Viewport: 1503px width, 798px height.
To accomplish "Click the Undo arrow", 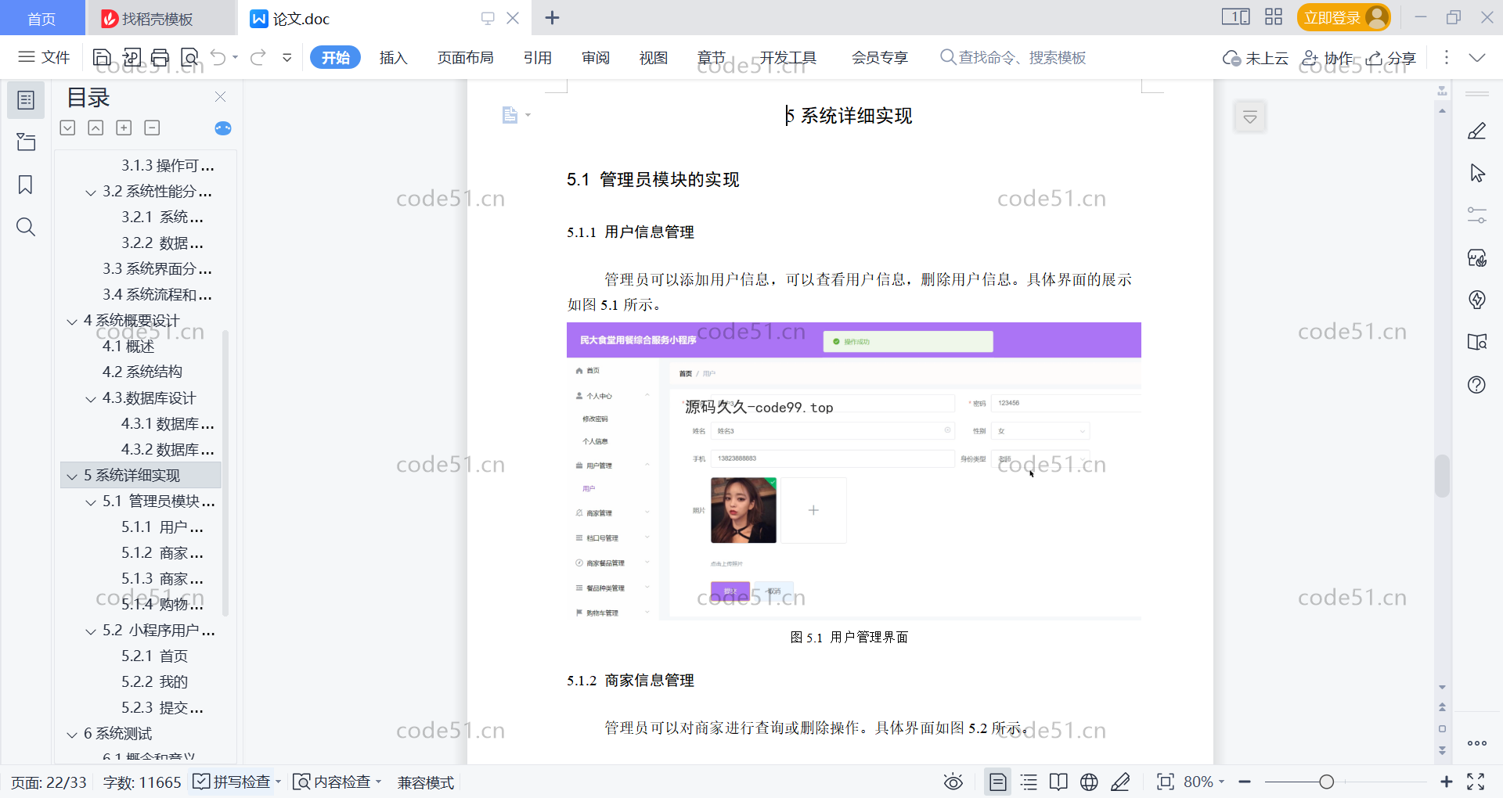I will (x=218, y=57).
